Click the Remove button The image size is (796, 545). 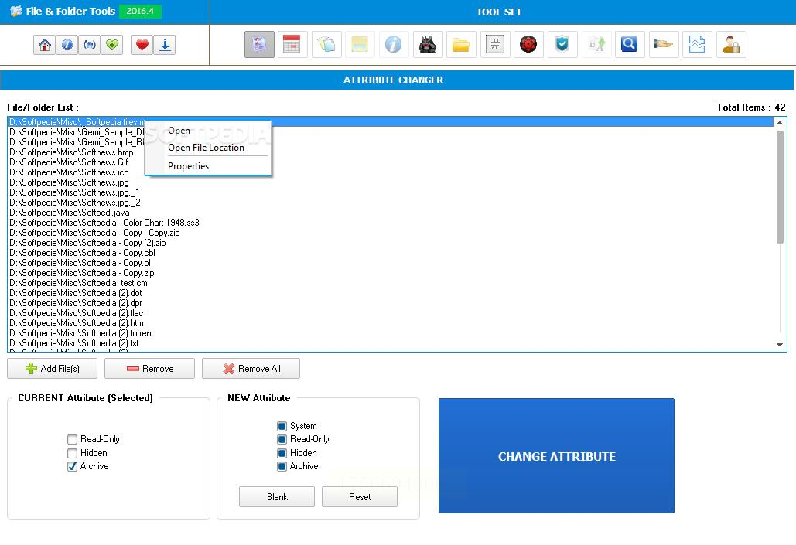coord(150,369)
